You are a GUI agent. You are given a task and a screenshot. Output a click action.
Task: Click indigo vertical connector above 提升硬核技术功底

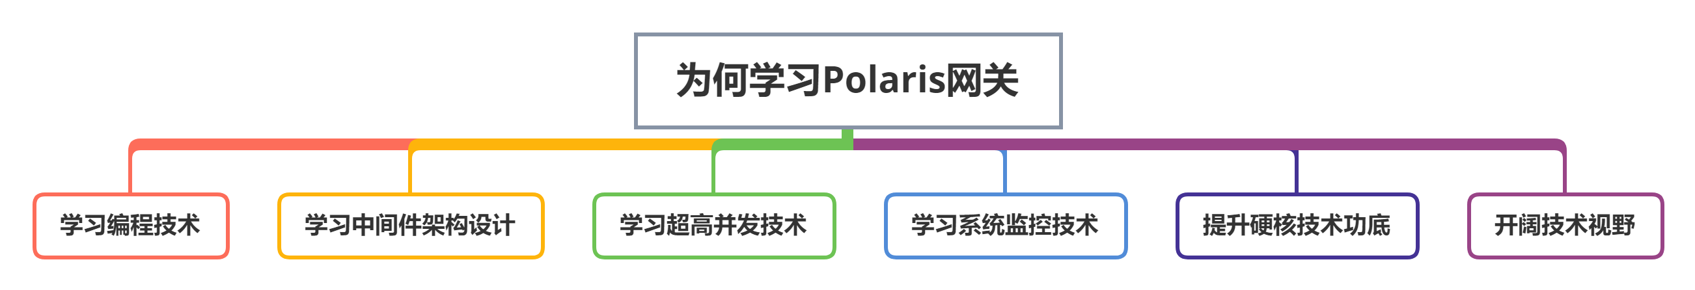coord(1296,172)
